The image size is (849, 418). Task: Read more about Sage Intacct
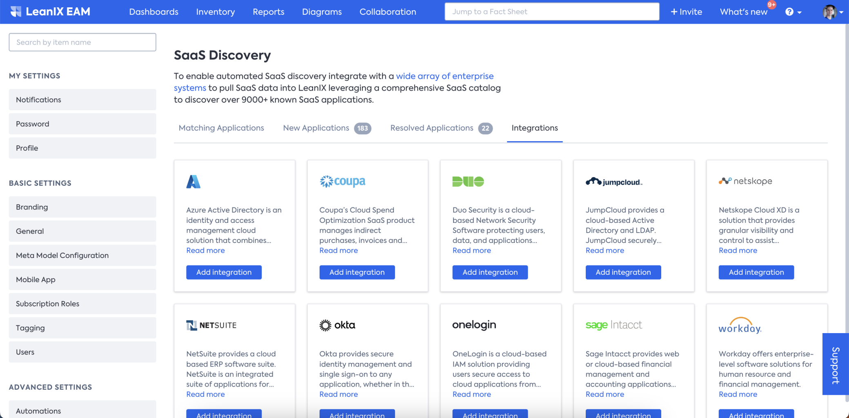click(x=605, y=394)
